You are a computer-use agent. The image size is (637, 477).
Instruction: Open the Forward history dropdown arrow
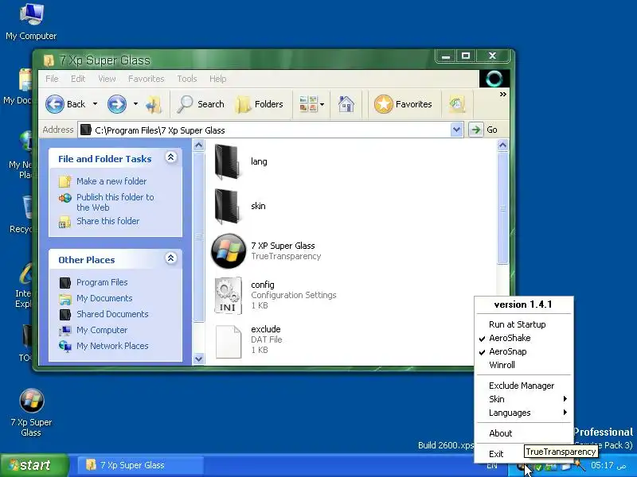pyautogui.click(x=135, y=104)
